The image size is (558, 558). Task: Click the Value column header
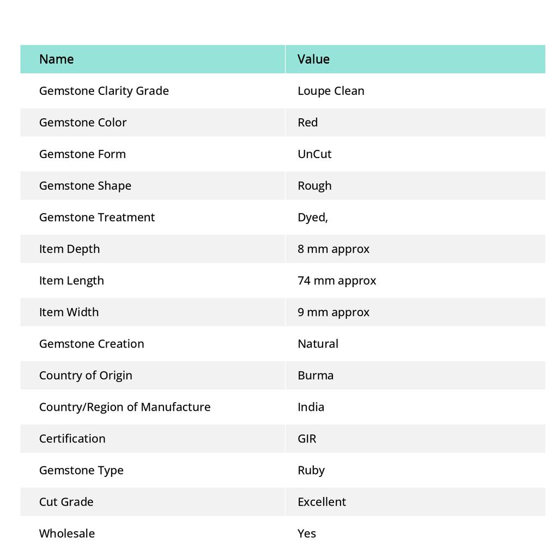[x=313, y=59]
